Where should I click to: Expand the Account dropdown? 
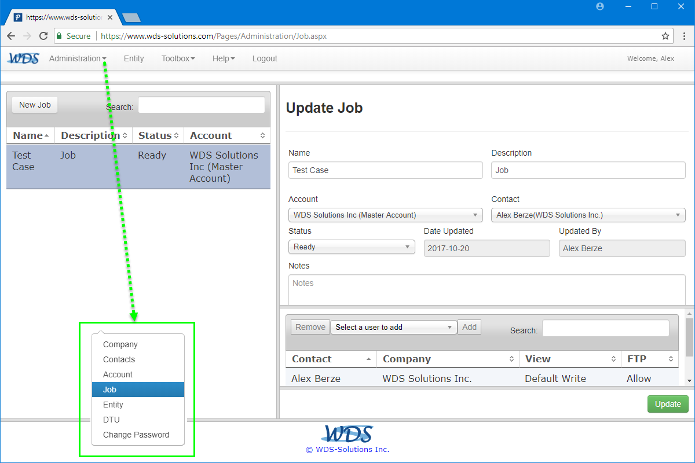click(386, 215)
